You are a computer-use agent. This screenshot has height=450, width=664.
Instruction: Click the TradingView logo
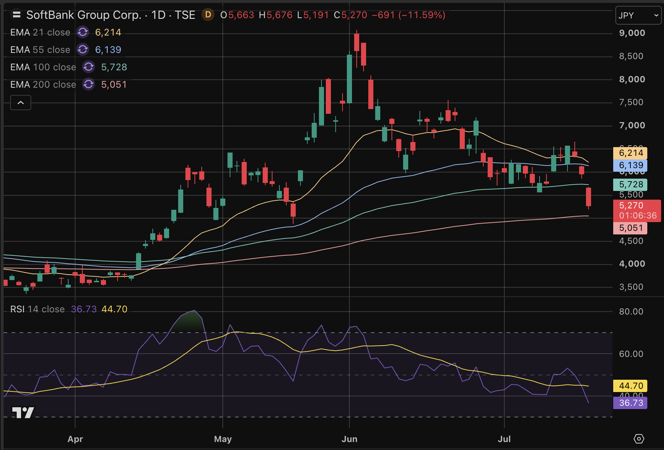tap(23, 412)
